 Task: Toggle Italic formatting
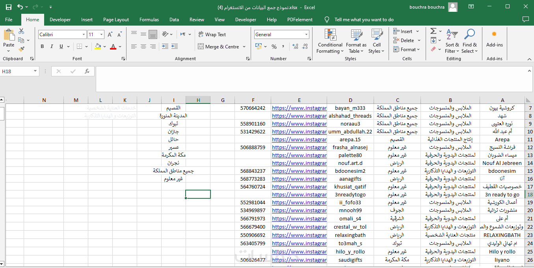pyautogui.click(x=52, y=46)
